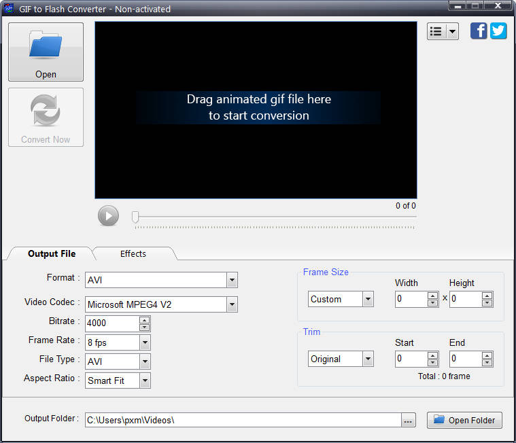Image resolution: width=516 pixels, height=443 pixels.
Task: Click the preview seek slider handle
Action: click(135, 217)
